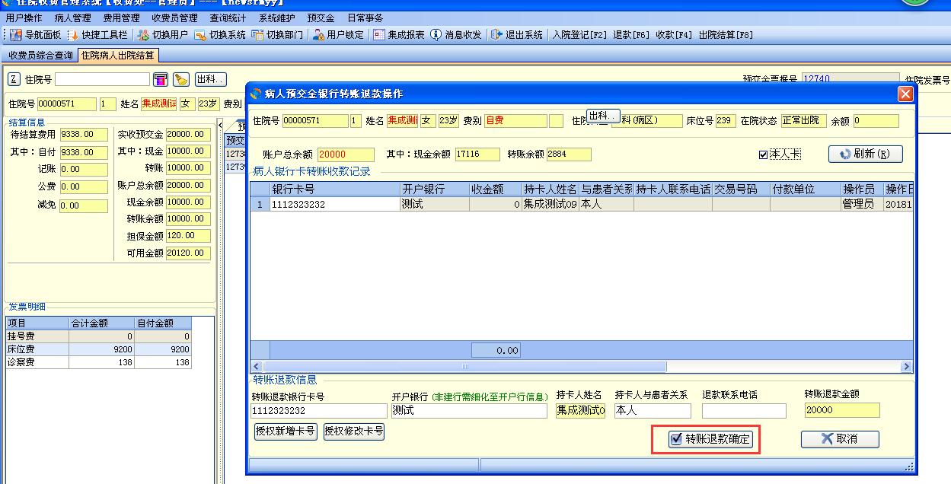Click the 担保金额 field showing 120.00
Image resolution: width=951 pixels, height=484 pixels.
(188, 236)
